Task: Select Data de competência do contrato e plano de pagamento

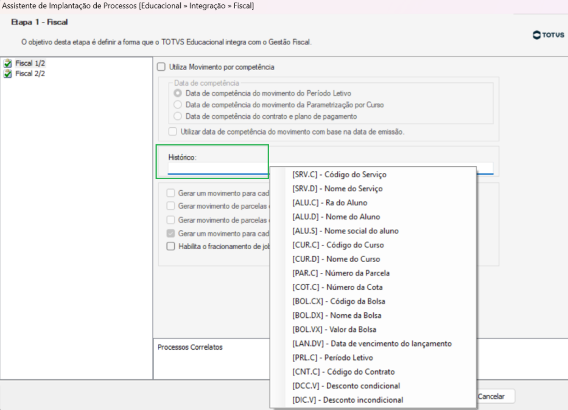Action: (178, 116)
